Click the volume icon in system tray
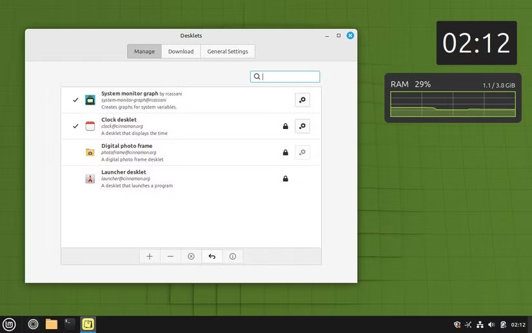 point(491,325)
